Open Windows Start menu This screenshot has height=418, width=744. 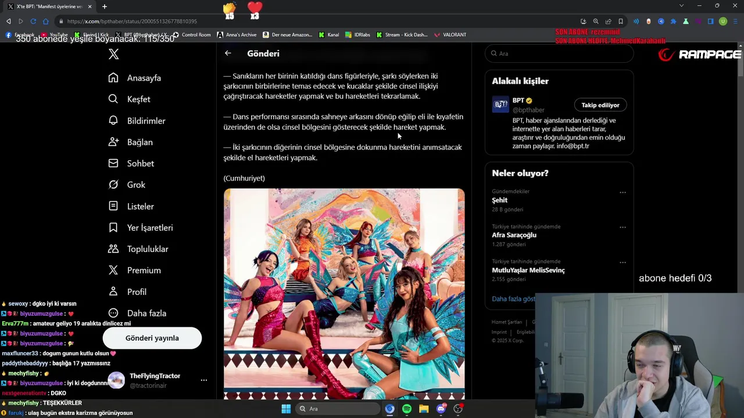coord(286,409)
